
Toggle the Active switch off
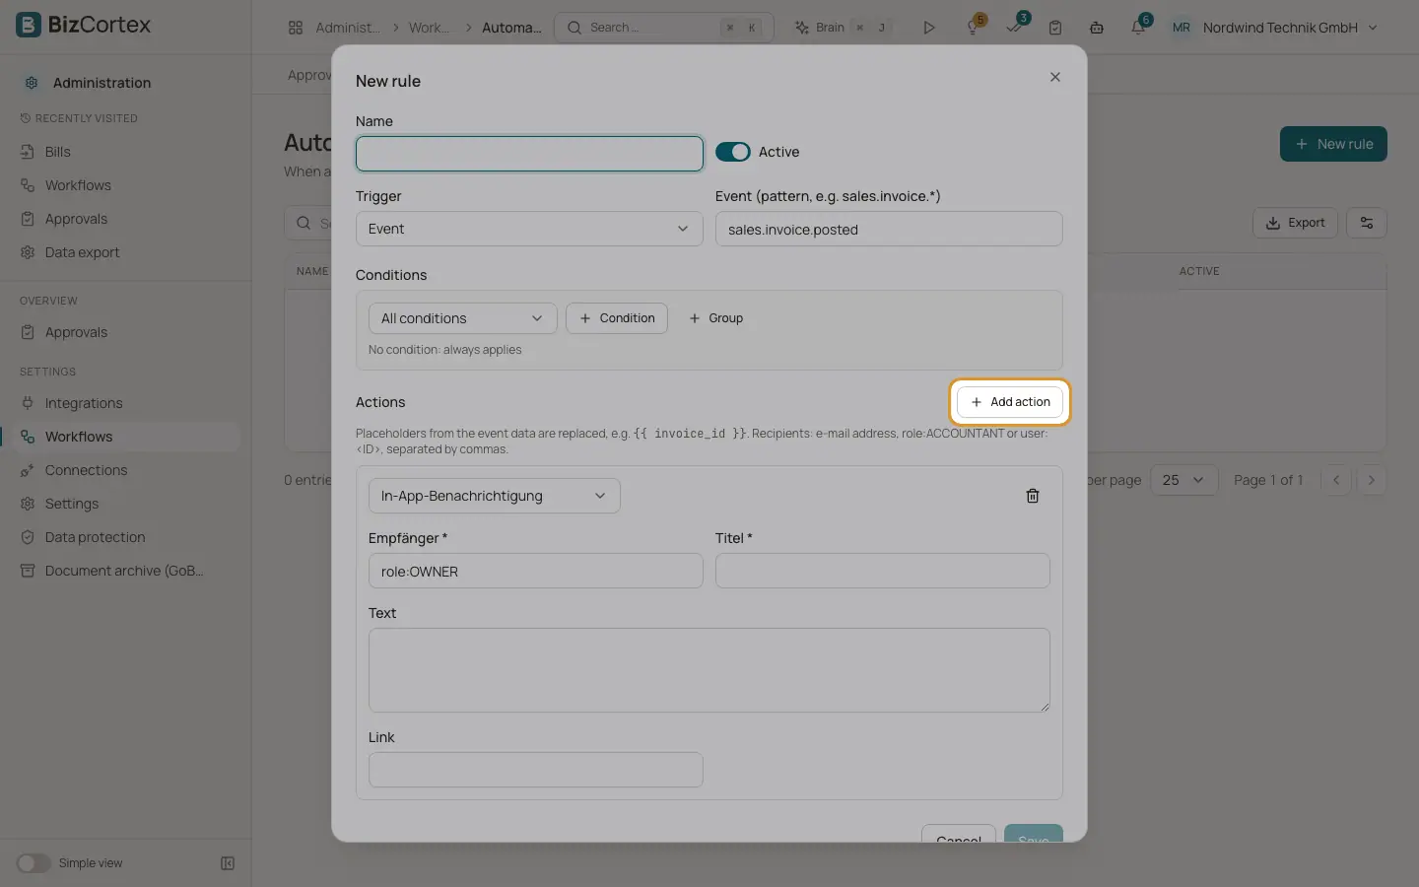[x=732, y=152]
